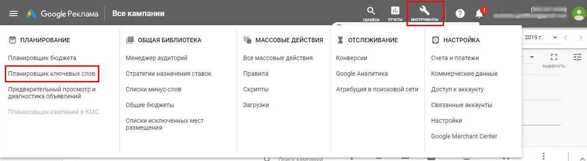
Task: Open the three-dot more options menu
Action: tap(544, 156)
